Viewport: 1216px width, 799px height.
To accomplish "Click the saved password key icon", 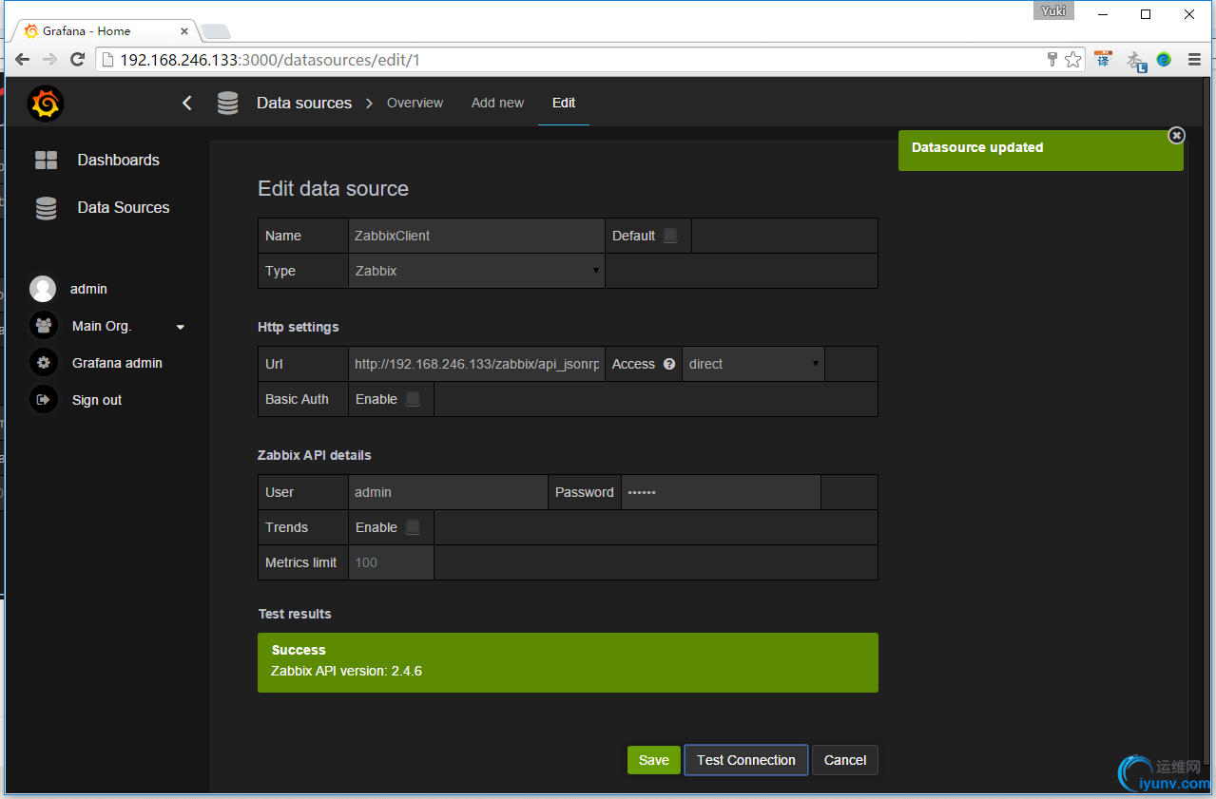I will coord(1052,60).
